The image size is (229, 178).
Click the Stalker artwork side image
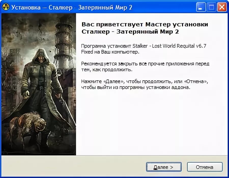pyautogui.click(x=39, y=84)
